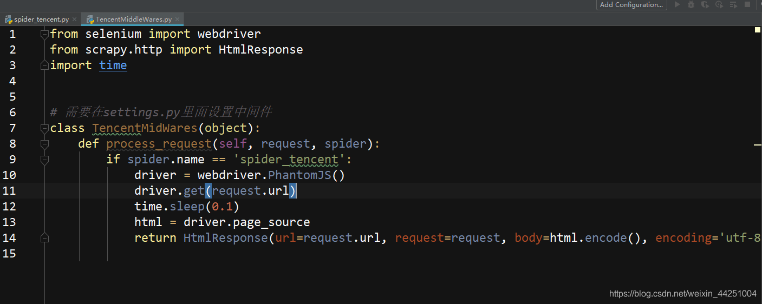Click line number 12 in the gutter
The width and height of the screenshot is (762, 304).
9,207
